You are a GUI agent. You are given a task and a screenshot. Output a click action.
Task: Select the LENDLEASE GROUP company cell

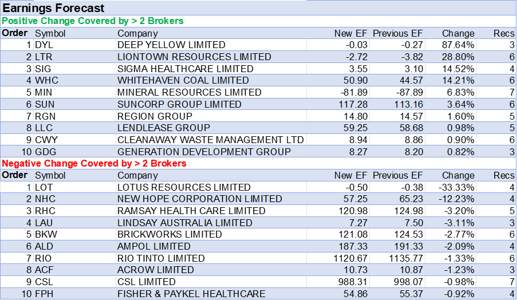point(164,128)
